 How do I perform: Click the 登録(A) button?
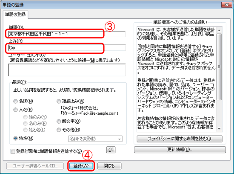(81, 166)
